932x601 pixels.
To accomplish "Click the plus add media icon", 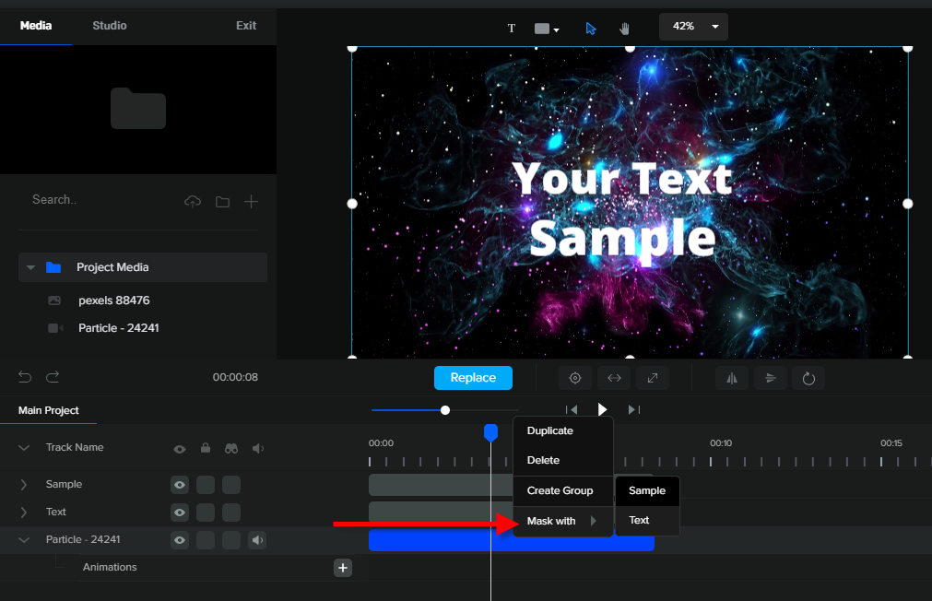I will [x=251, y=202].
